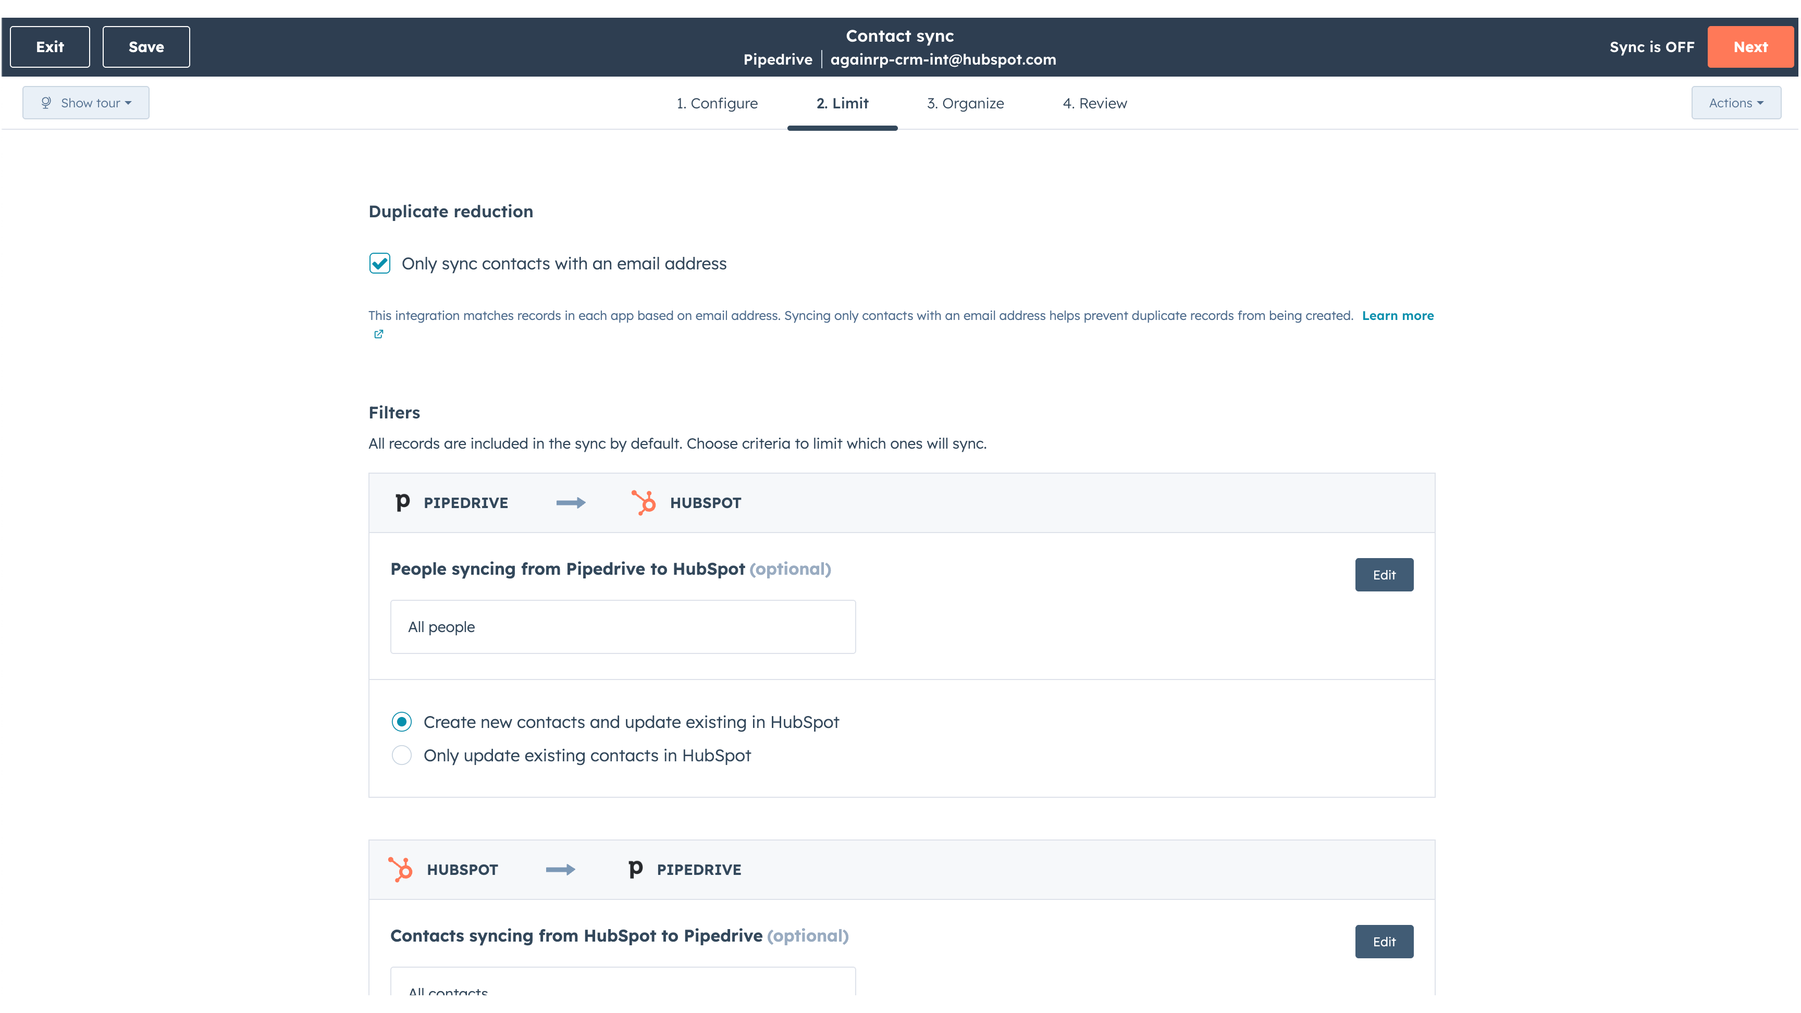Click the lightbulb icon on Show tour
Viewport: 1801px width, 1013px height.
click(x=46, y=102)
